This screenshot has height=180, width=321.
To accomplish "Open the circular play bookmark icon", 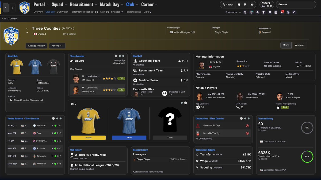I will click(x=288, y=12).
